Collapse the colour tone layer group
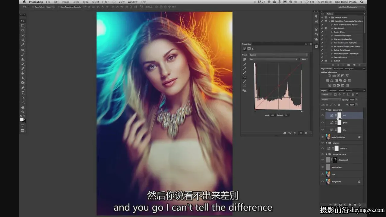The height and width of the screenshot is (217, 386). pyautogui.click(x=327, y=110)
